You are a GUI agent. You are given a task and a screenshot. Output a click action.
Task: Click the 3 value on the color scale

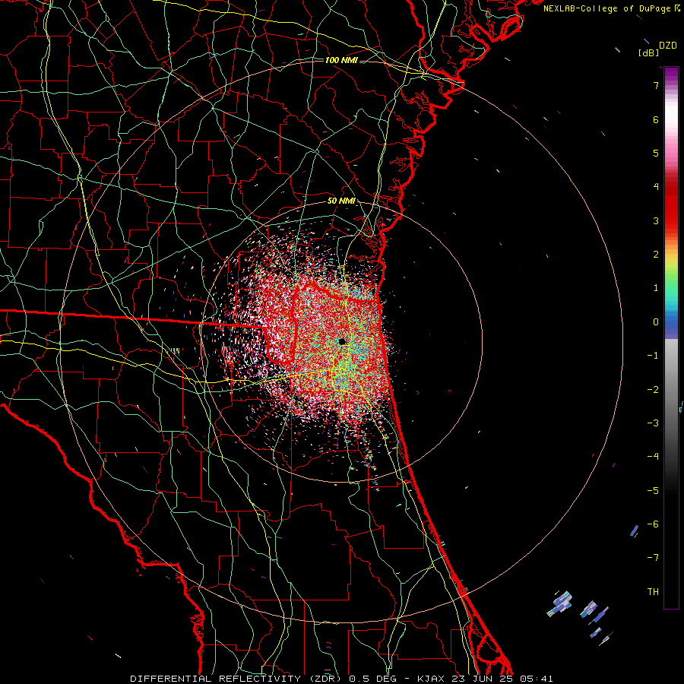coord(656,220)
